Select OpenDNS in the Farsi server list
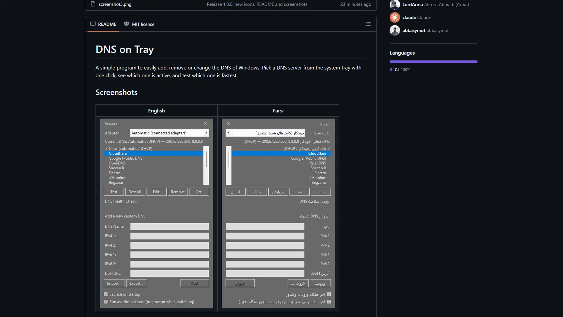Screen dimensions: 563x317 tap(281, 163)
